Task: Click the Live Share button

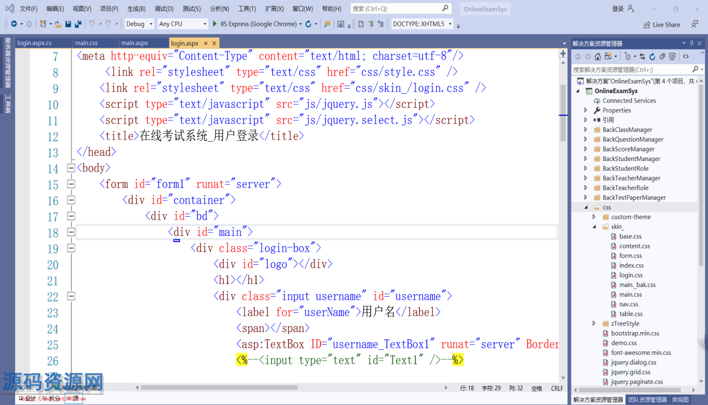Action: 662,24
